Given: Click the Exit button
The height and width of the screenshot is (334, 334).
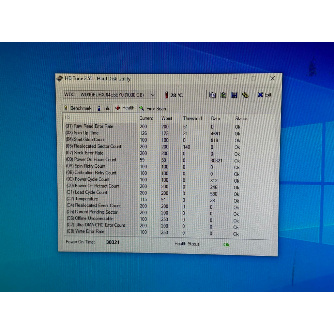Looking at the screenshot, I should [x=264, y=95].
